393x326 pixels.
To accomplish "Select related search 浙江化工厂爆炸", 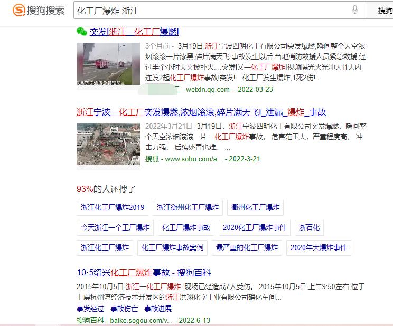I will tap(105, 247).
